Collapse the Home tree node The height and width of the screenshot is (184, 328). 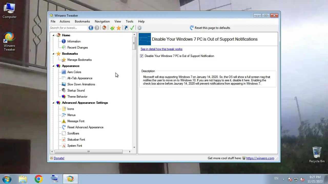coord(54,35)
